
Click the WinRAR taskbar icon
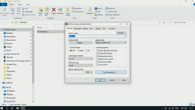coord(23,108)
